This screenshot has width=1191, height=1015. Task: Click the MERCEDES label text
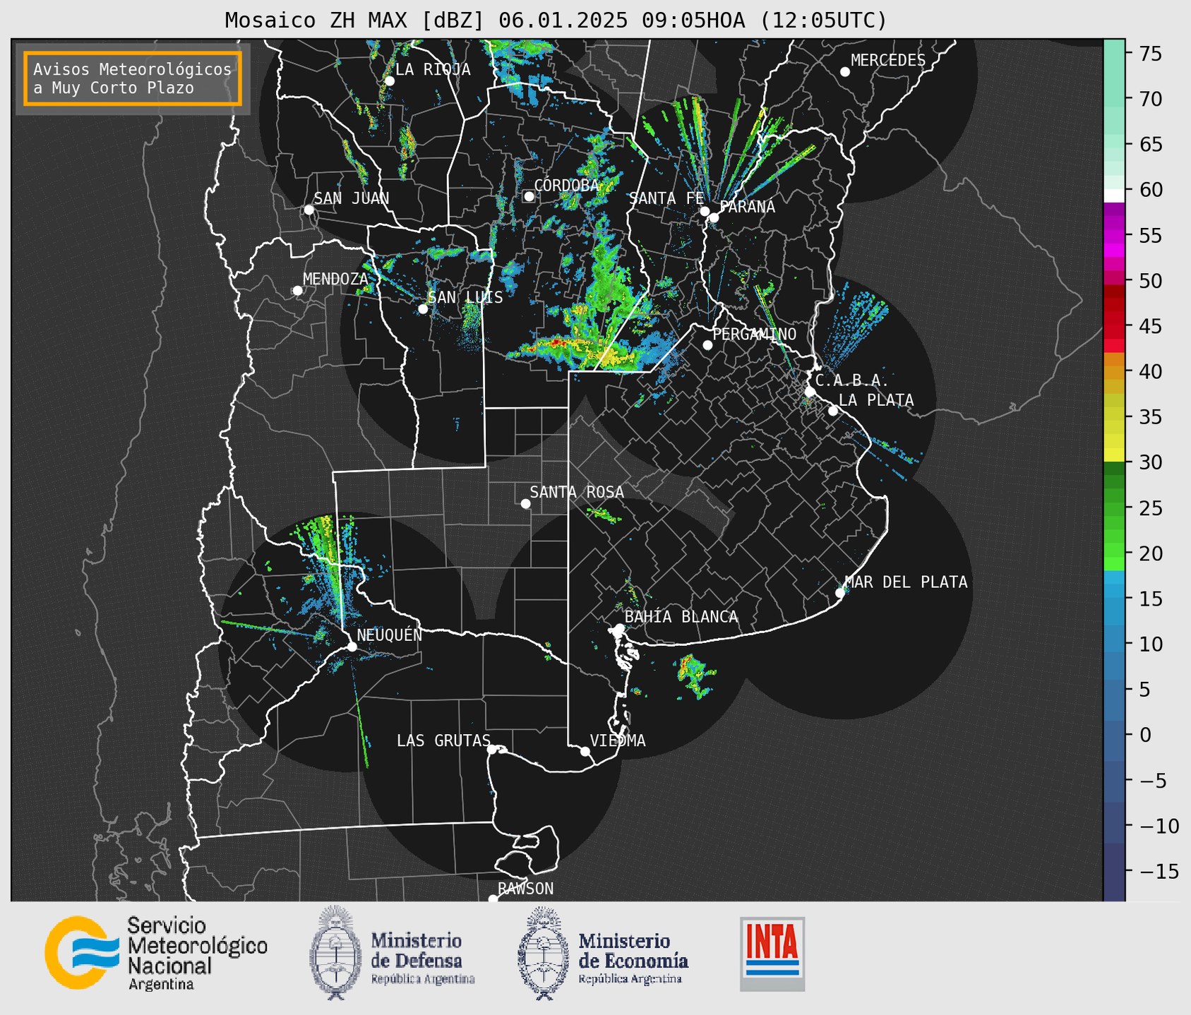(x=888, y=61)
